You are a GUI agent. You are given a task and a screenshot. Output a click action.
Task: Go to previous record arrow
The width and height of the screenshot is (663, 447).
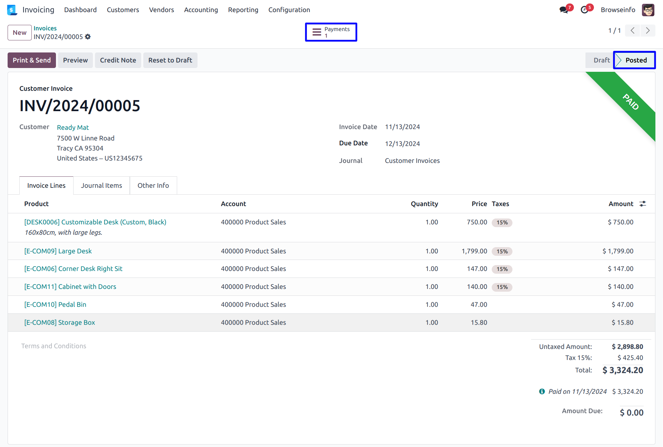pyautogui.click(x=633, y=30)
